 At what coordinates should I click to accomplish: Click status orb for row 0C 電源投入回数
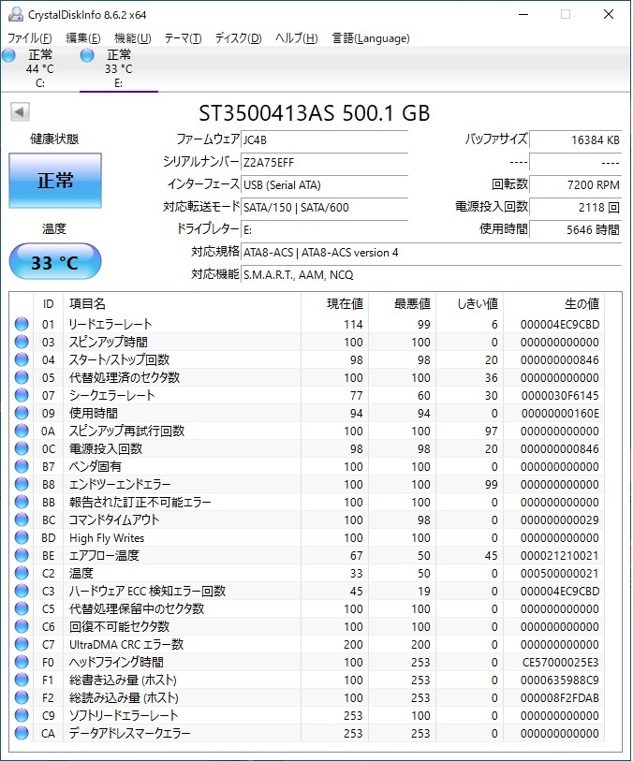coord(22,448)
